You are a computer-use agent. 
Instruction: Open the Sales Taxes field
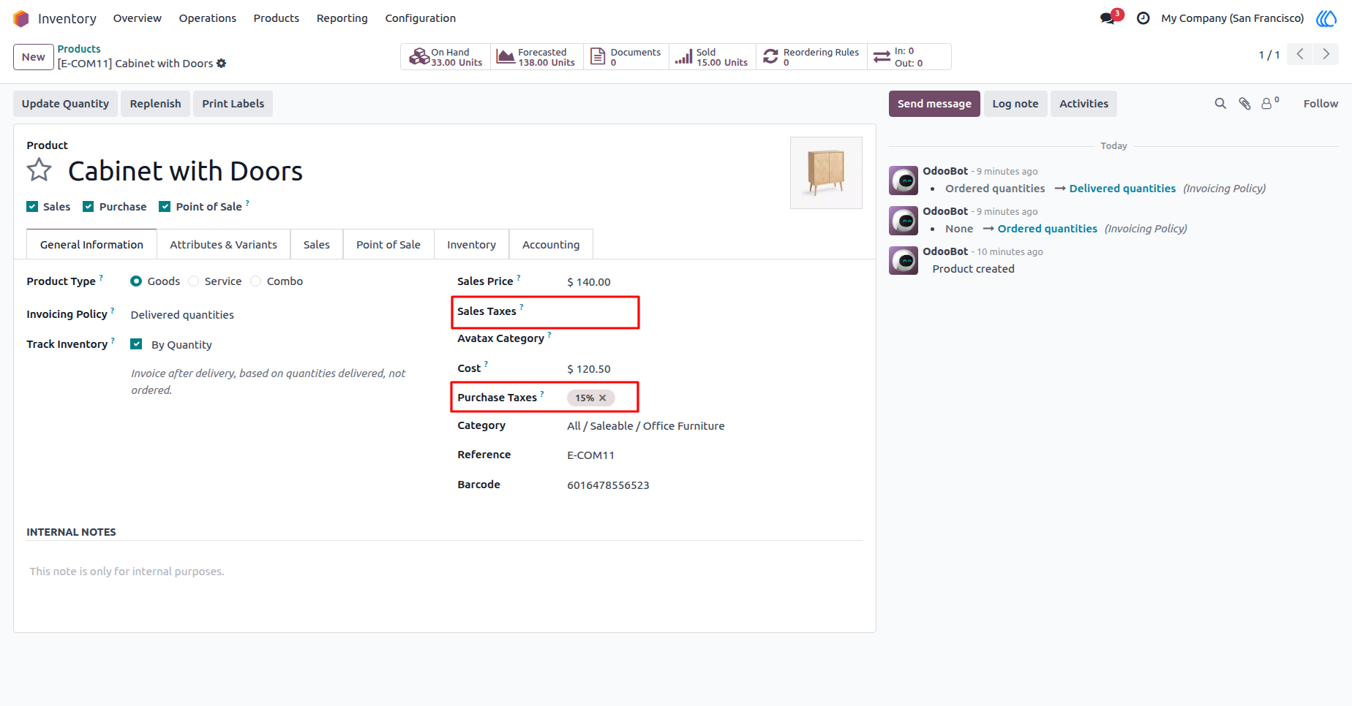coord(713,312)
